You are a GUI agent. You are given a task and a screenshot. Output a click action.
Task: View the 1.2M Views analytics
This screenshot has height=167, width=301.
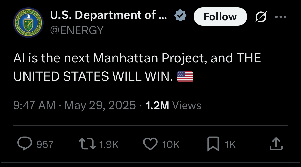coord(173,105)
